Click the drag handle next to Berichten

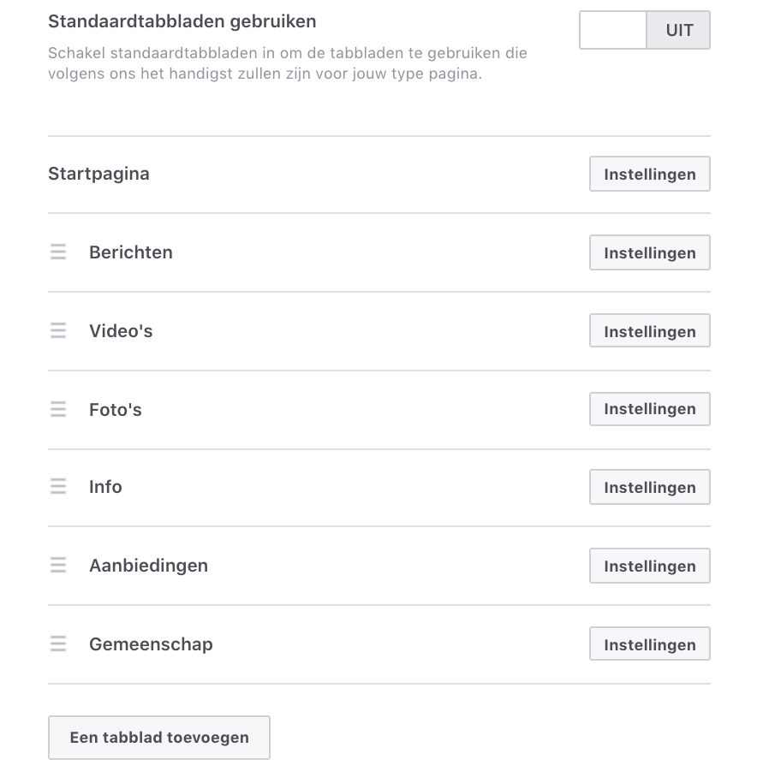click(58, 252)
